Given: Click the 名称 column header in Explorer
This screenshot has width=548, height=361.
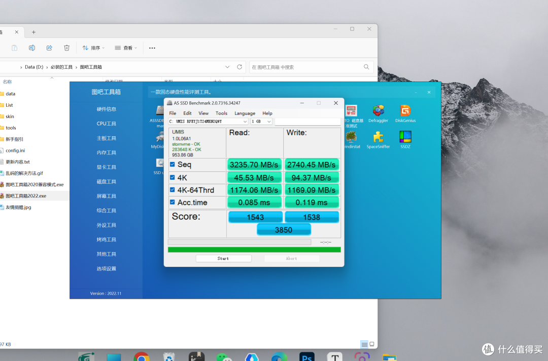Looking at the screenshot, I should [x=7, y=82].
